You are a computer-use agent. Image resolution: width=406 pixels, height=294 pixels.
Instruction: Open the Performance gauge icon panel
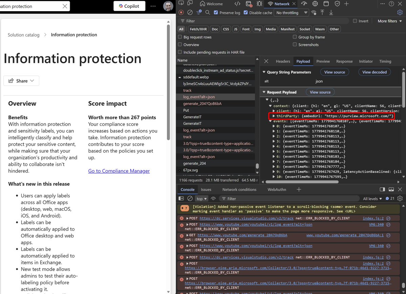(x=304, y=4)
